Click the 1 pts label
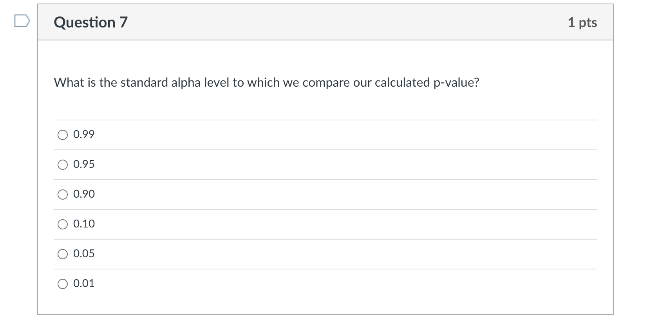651x331 pixels. [x=583, y=22]
